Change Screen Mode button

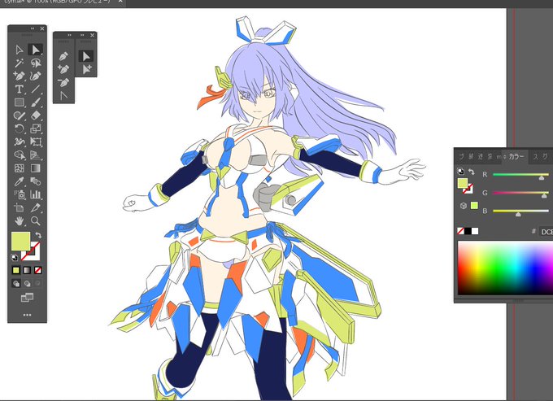pyautogui.click(x=27, y=298)
